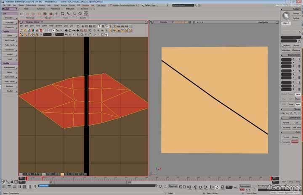Enable View transform mode
This screenshot has width=303, height=195.
pyautogui.click(x=298, y=94)
